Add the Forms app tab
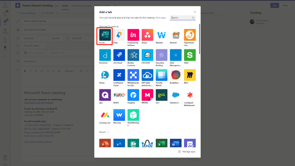 tap(105, 35)
